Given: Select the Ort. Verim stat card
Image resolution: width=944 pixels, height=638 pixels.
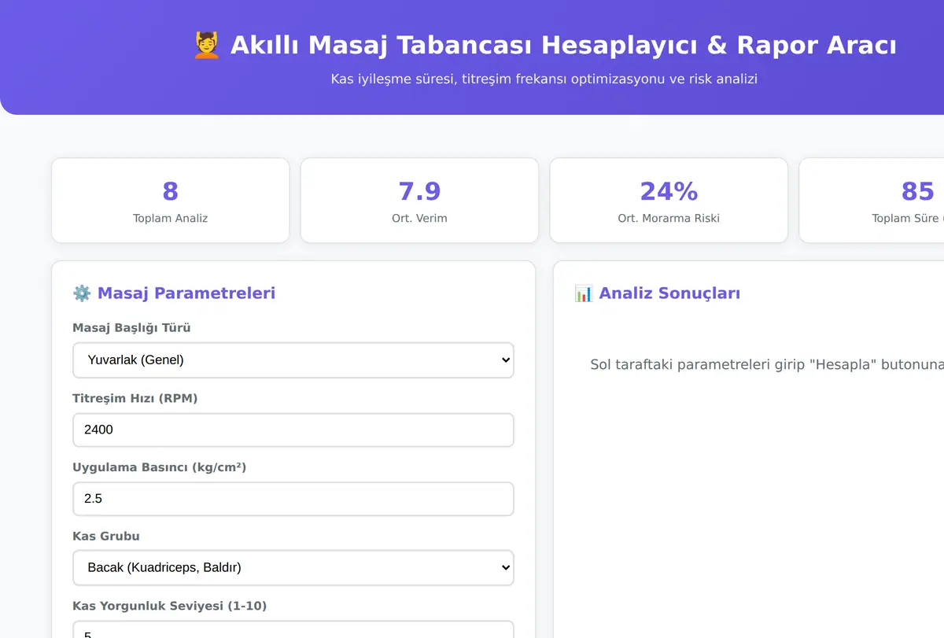Looking at the screenshot, I should click(x=419, y=201).
